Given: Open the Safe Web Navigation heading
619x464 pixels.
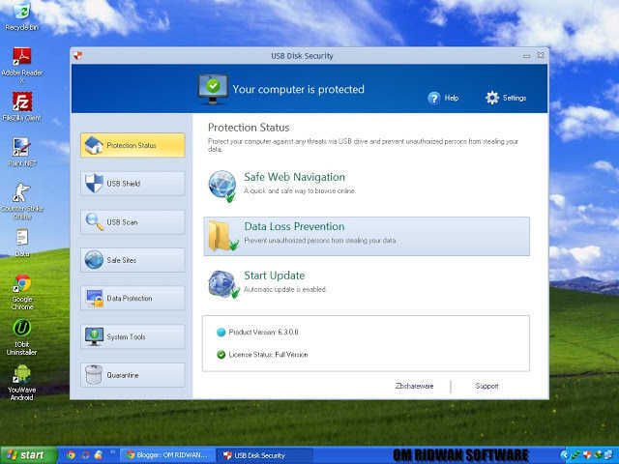Looking at the screenshot, I should pyautogui.click(x=294, y=177).
